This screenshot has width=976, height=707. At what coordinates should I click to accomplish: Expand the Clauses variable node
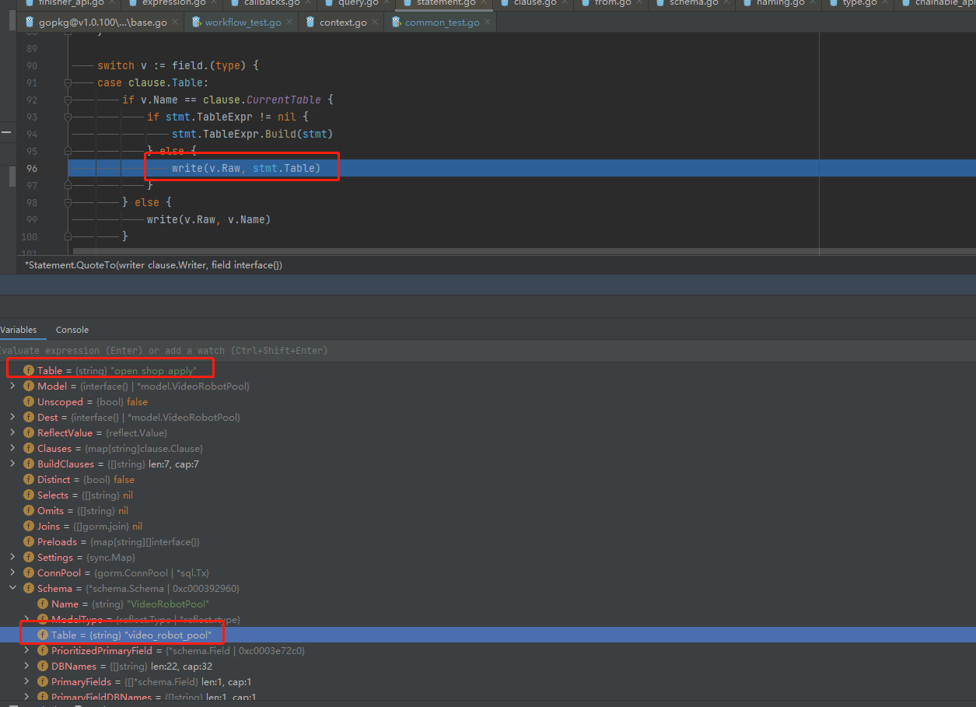11,448
